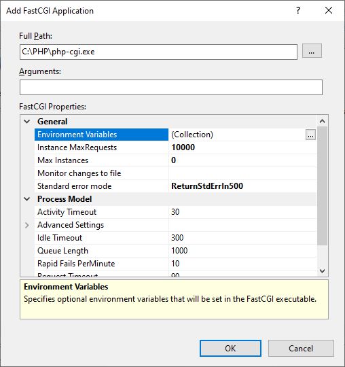Click the properties list scrollbar thumb
This screenshot has height=367, width=345.
(323, 186)
